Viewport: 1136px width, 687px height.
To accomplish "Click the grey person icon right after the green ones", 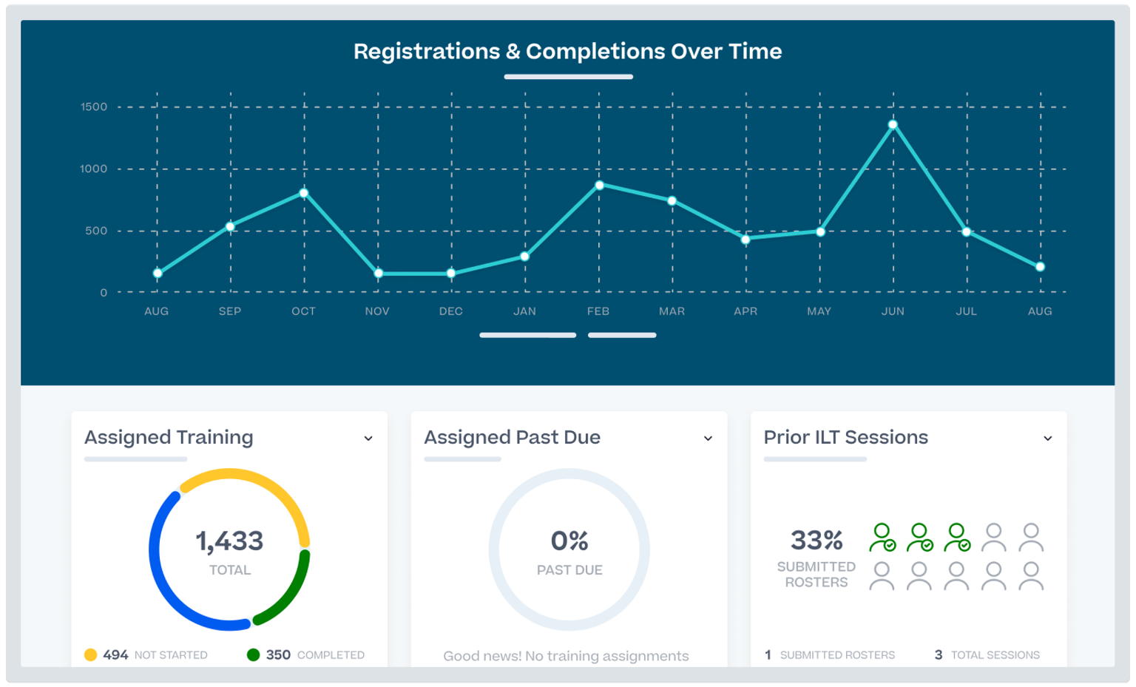I will click(x=994, y=538).
